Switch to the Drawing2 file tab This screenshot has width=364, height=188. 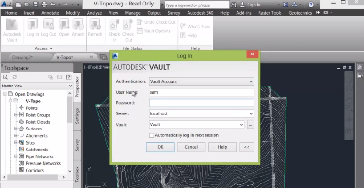point(22,57)
